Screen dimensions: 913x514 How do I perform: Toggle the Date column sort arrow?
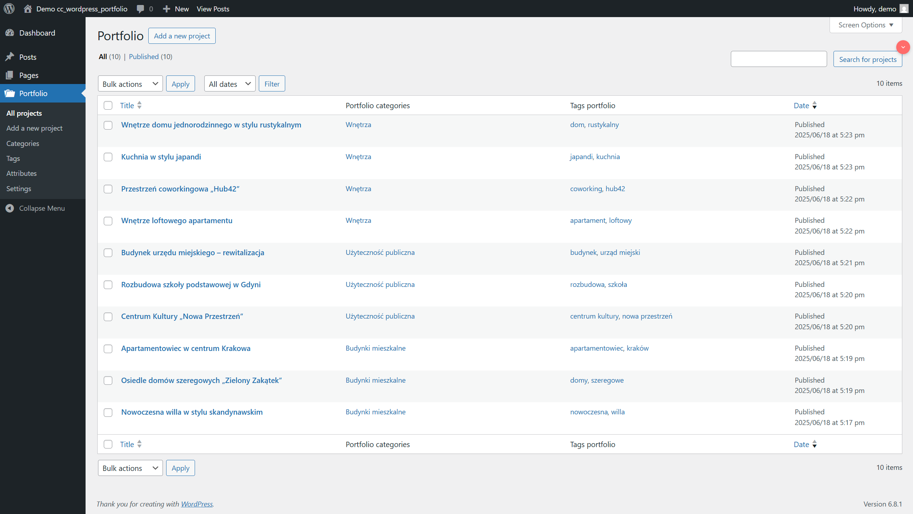[x=815, y=105]
